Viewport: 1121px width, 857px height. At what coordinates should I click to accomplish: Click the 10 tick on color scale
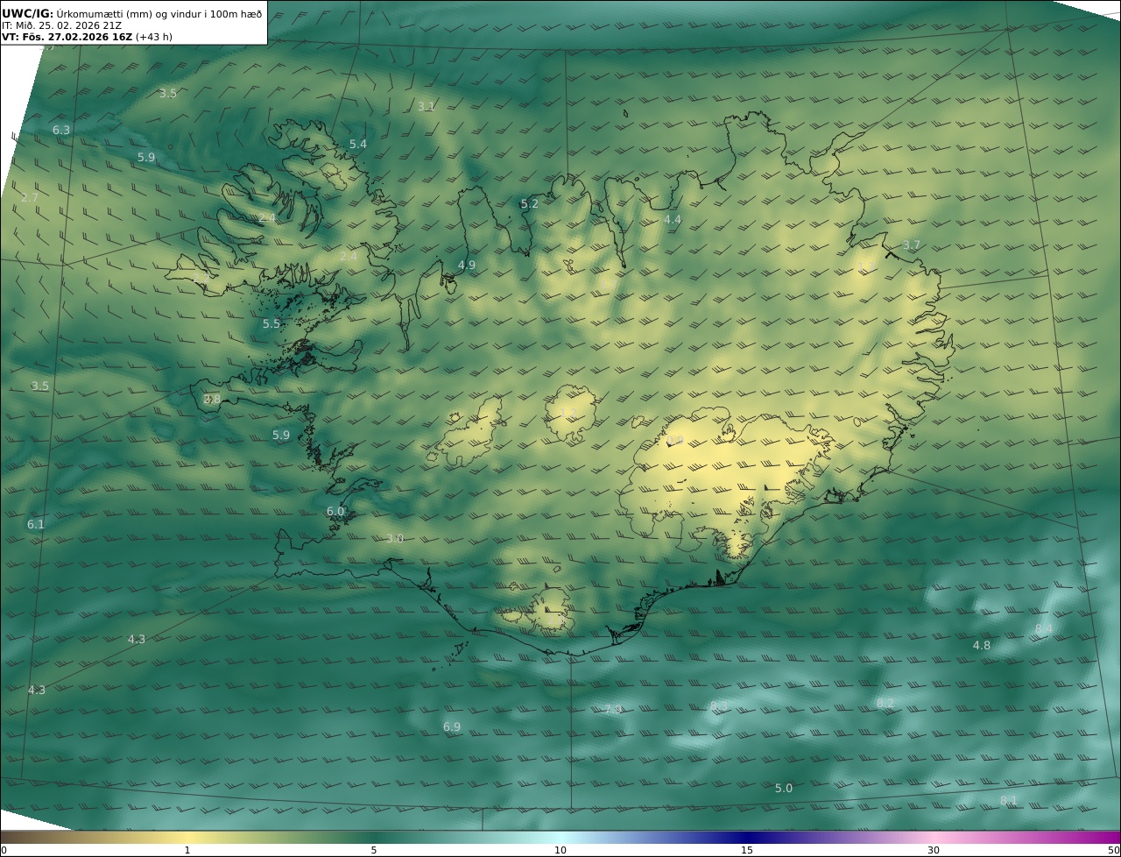click(560, 850)
